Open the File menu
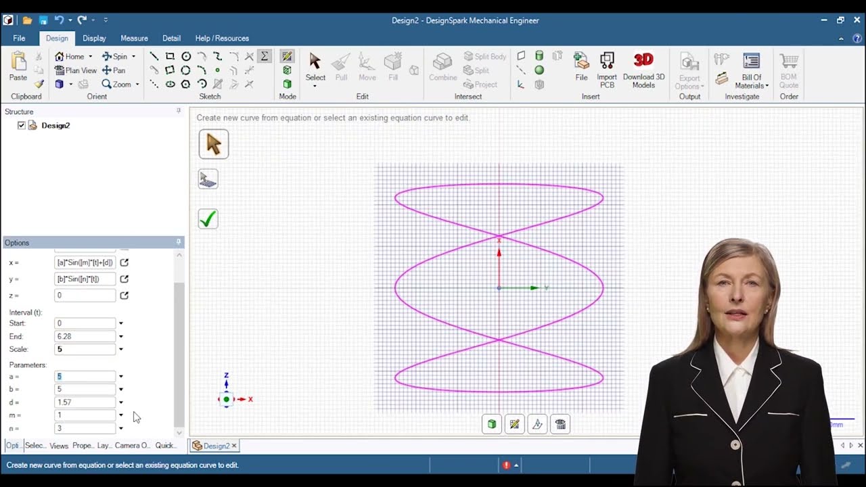The height and width of the screenshot is (487, 866). pyautogui.click(x=19, y=39)
